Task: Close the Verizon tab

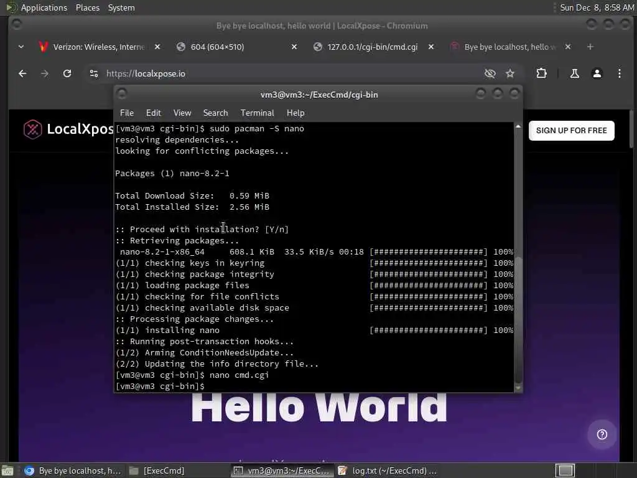Action: point(157,47)
